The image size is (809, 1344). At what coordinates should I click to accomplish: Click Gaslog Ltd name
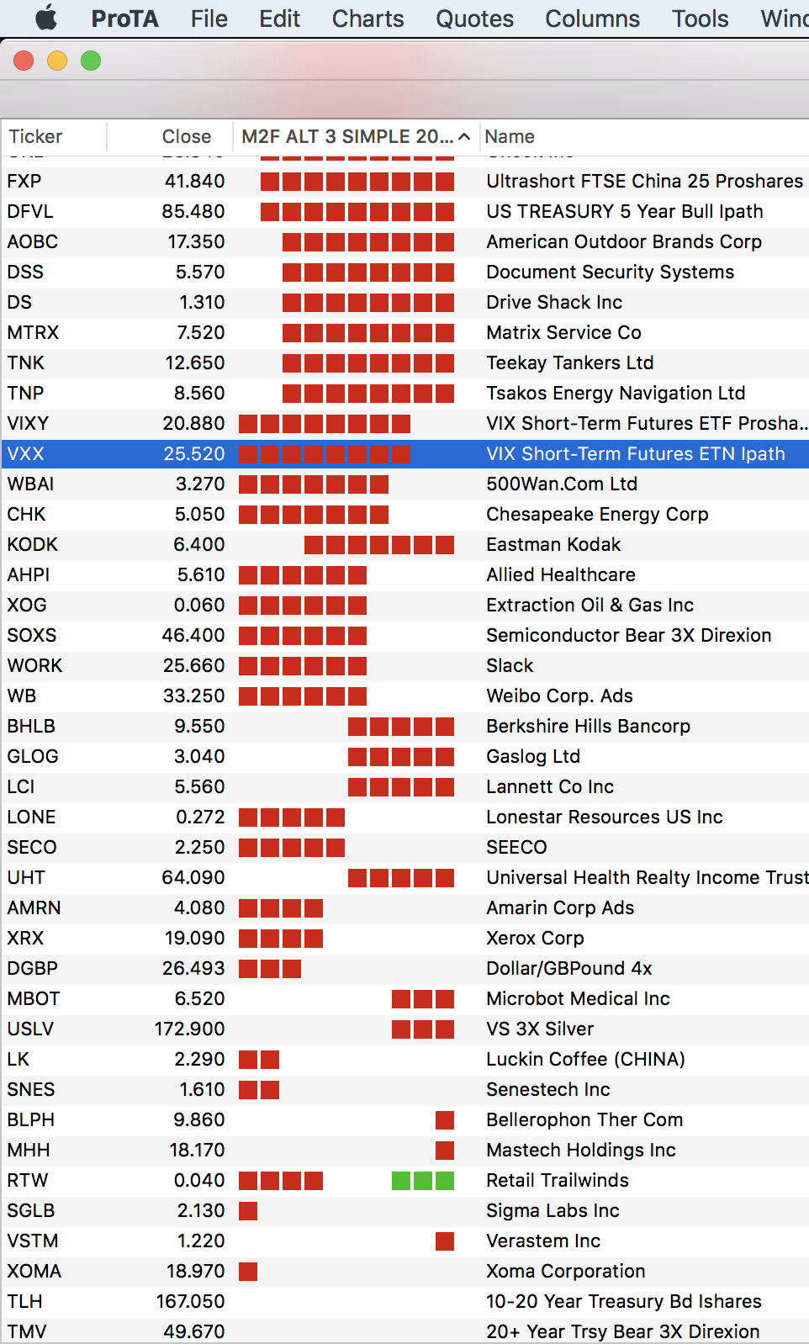click(533, 756)
